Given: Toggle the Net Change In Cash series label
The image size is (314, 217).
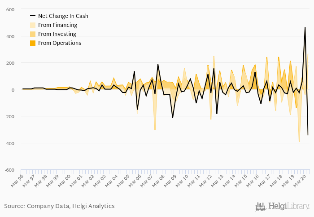Looking at the screenshot, I should [x=63, y=16].
